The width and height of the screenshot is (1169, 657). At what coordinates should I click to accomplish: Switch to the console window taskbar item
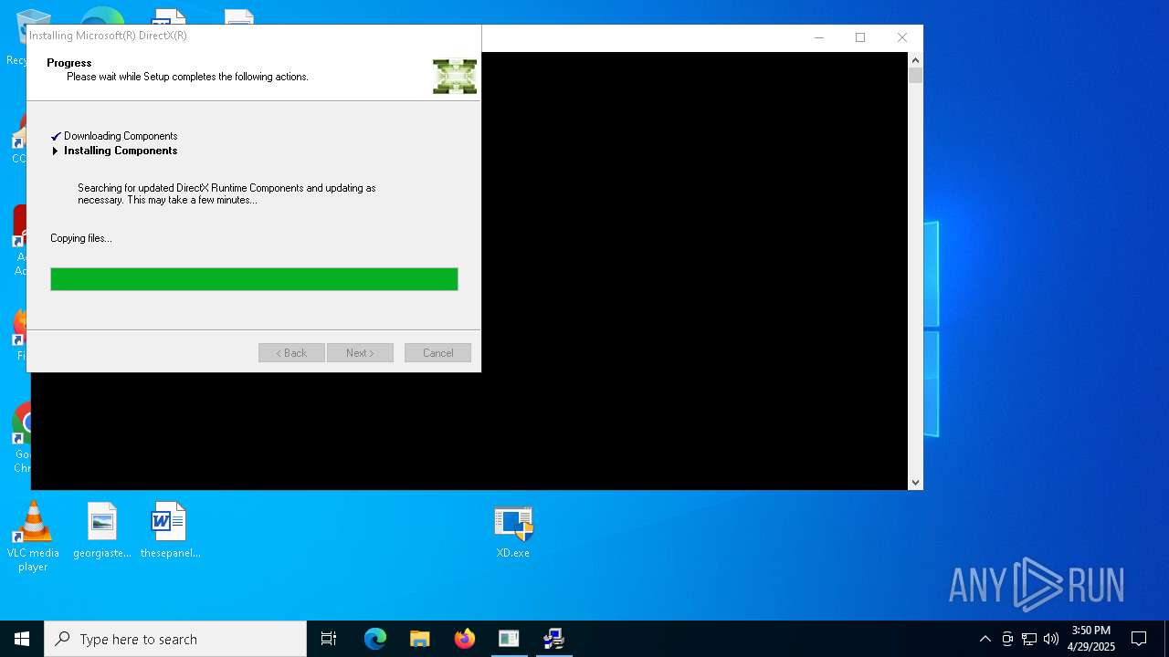[x=509, y=639]
